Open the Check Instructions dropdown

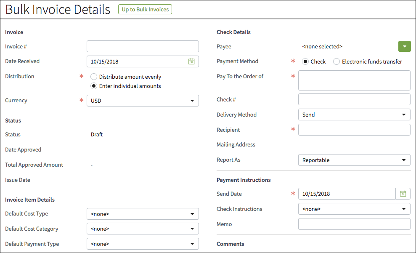pos(354,209)
